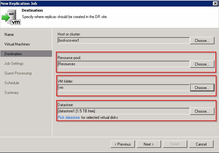Screen dimensions: 219x153
Task: Proceed with the Next button
Action: pyautogui.click(x=149, y=144)
